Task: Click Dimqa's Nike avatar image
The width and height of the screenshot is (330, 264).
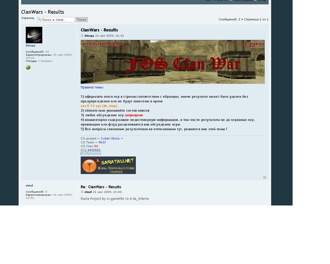Action: click(34, 35)
